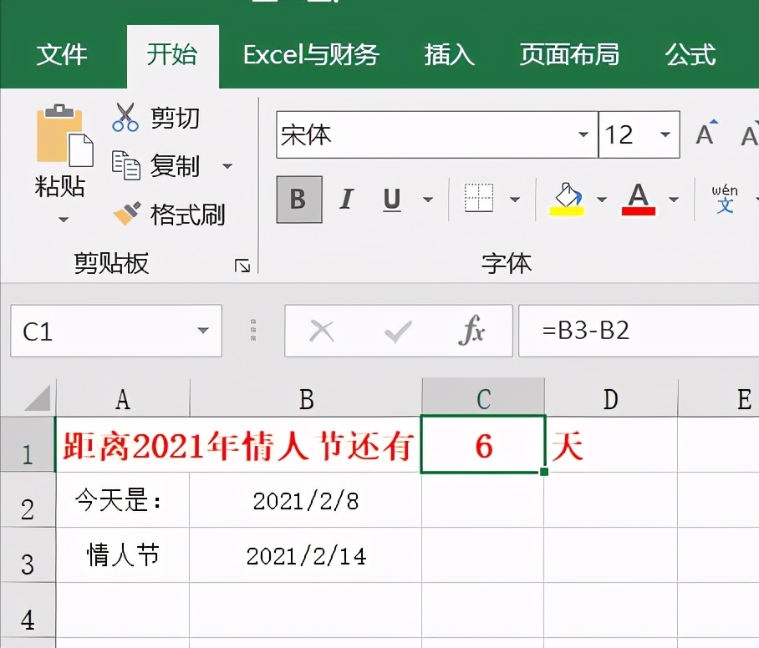Open the Clipboard dialog launcher arrow

(243, 266)
